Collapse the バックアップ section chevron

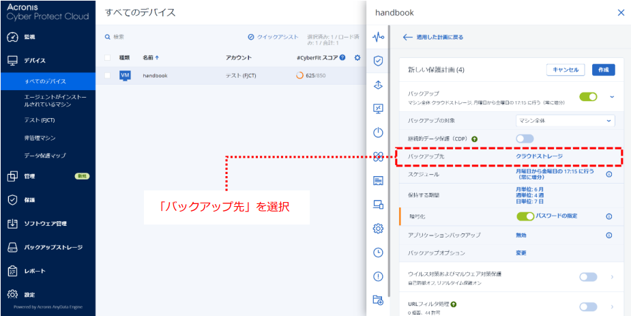coord(612,97)
